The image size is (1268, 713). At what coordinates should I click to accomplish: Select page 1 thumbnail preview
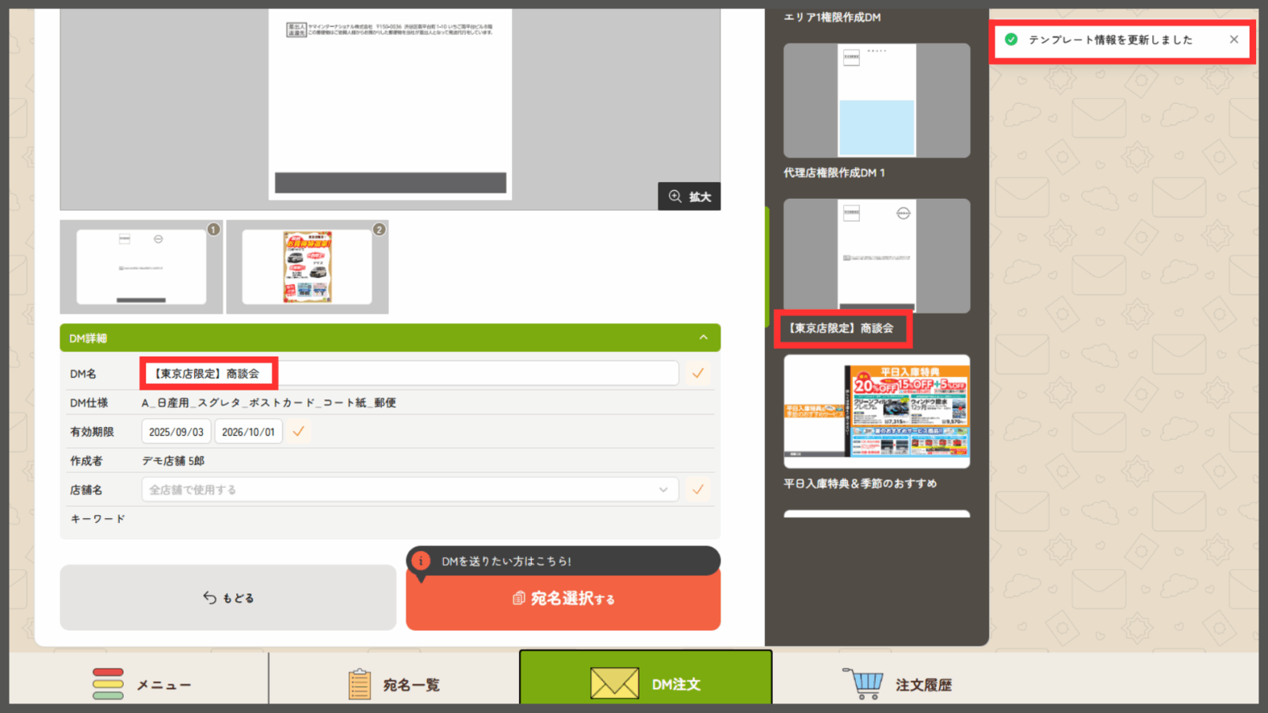point(141,267)
